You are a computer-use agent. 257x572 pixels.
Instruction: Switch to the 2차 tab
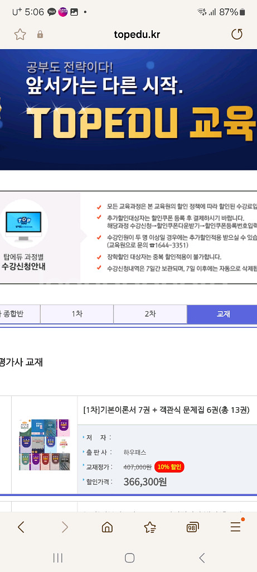[x=151, y=314]
